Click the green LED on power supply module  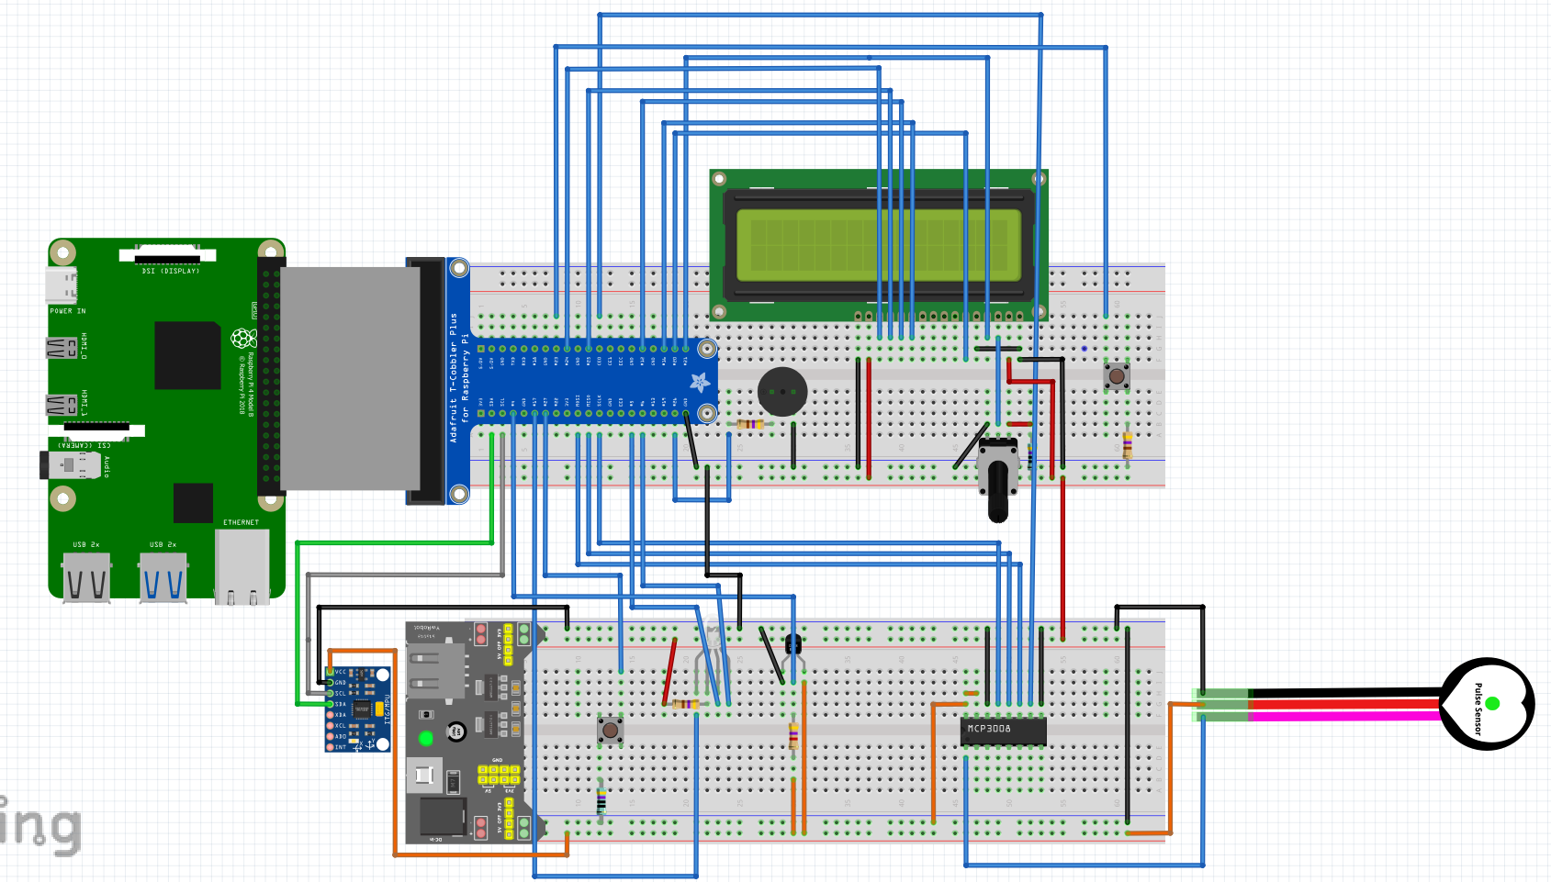426,738
